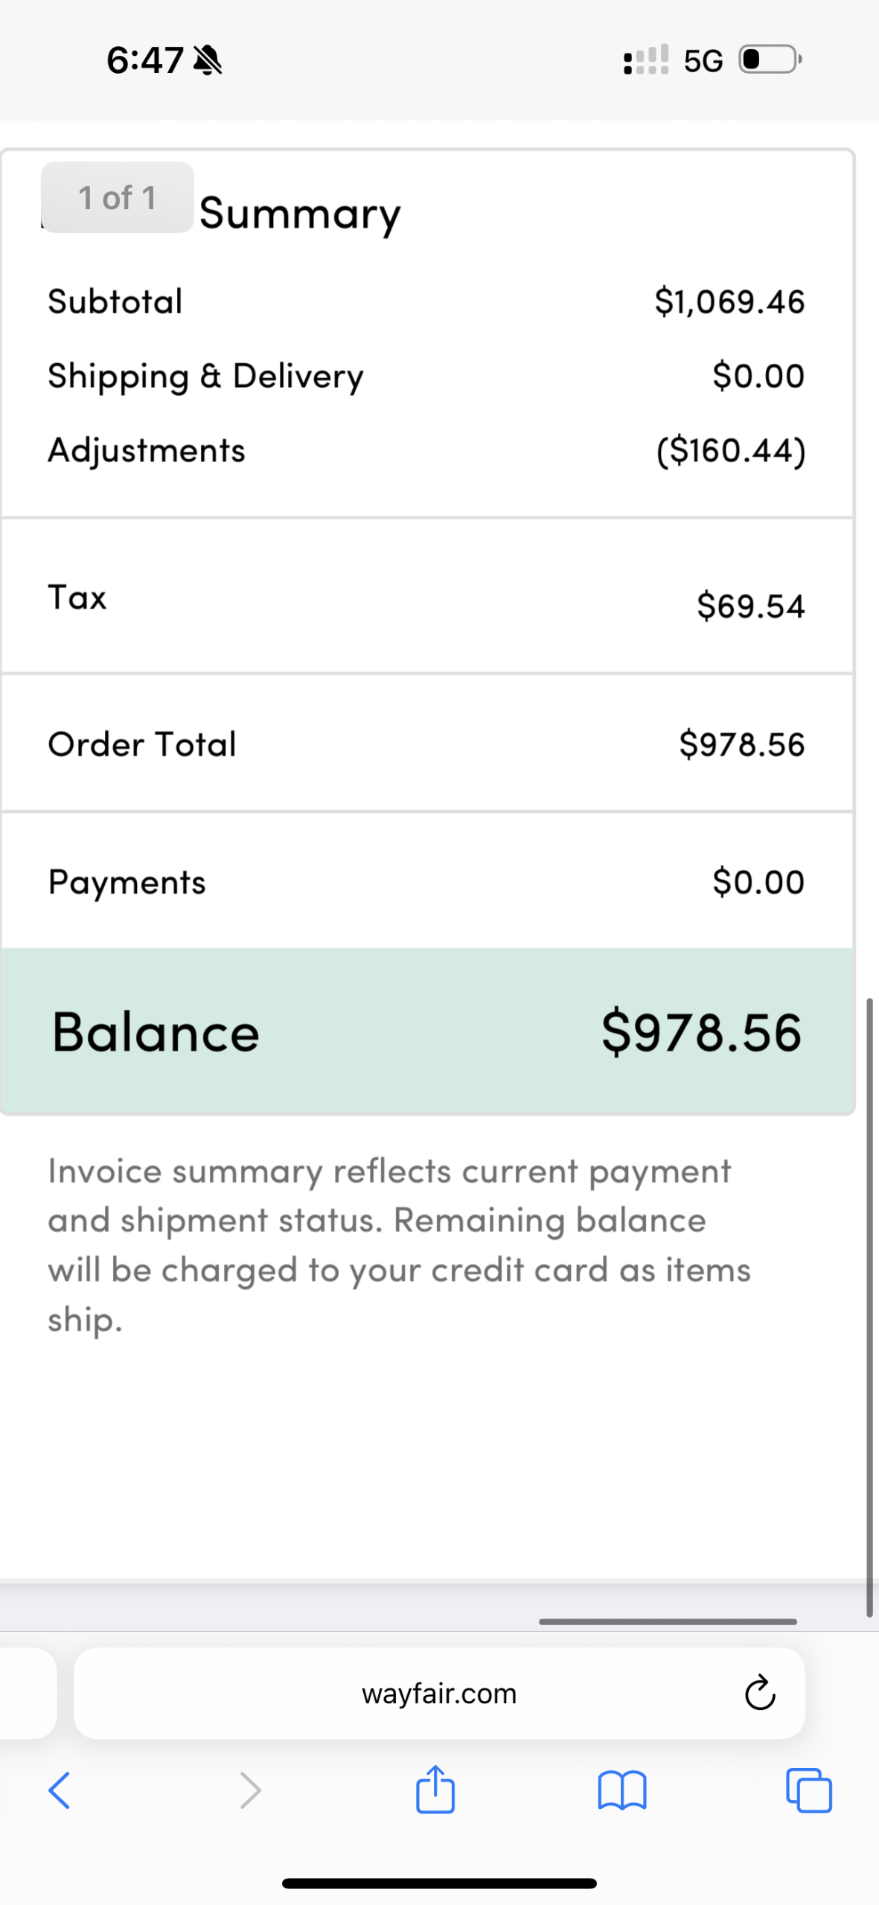Tap the battery indicator icon
879x1905 pixels.
[x=770, y=60]
